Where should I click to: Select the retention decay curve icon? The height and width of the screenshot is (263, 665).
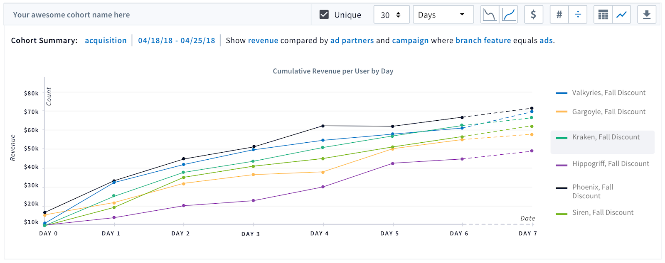490,15
